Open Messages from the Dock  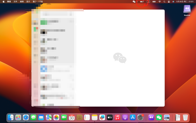click(34, 117)
